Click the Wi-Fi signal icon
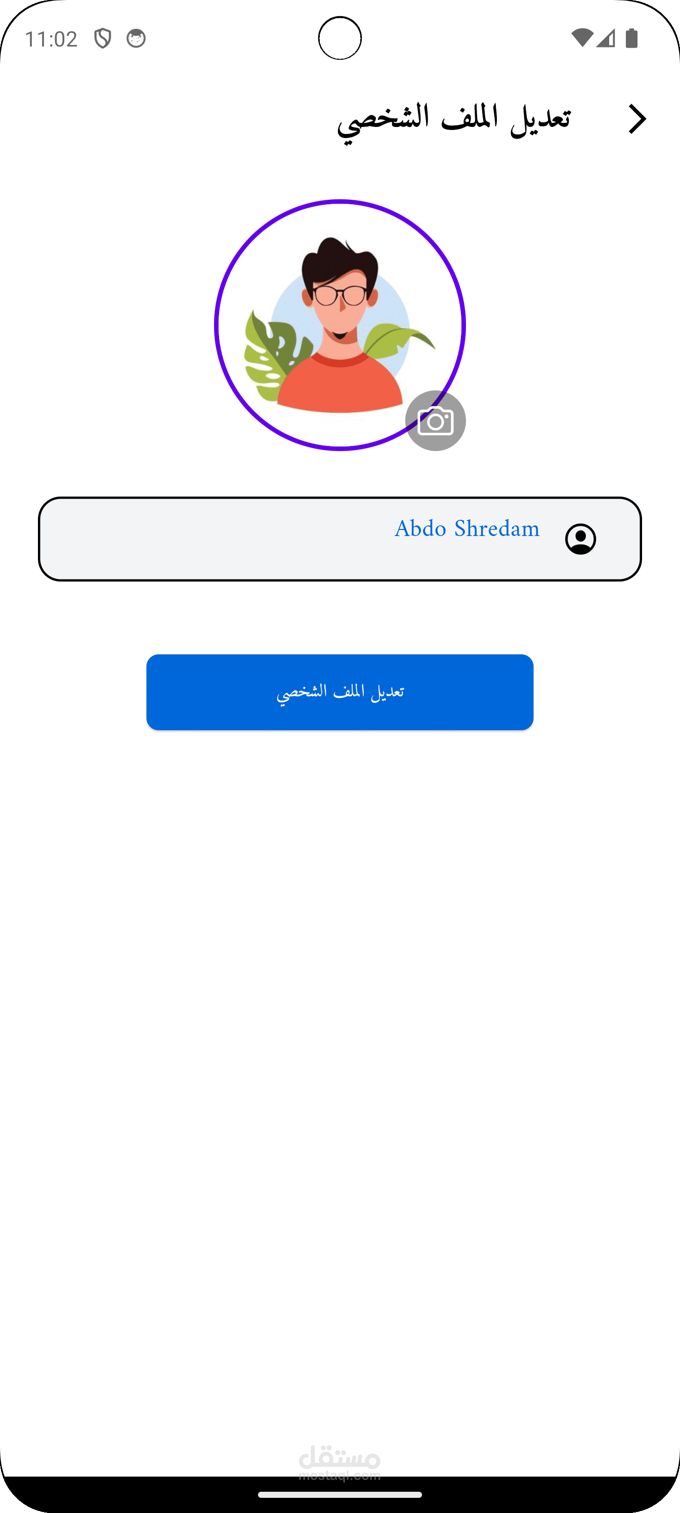 [x=582, y=38]
